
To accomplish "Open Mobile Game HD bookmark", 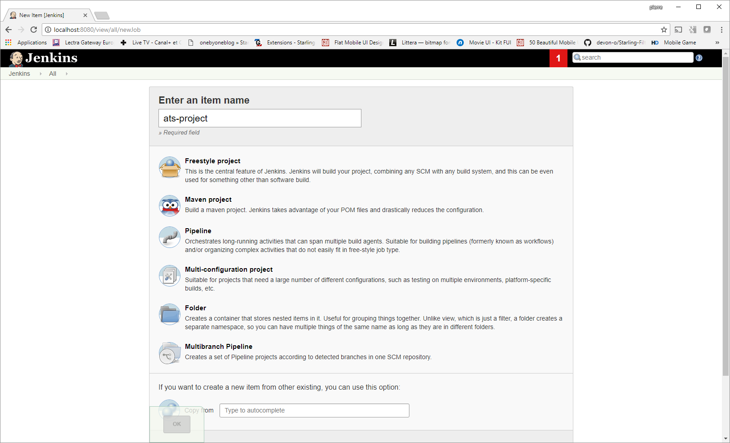I will [x=674, y=43].
